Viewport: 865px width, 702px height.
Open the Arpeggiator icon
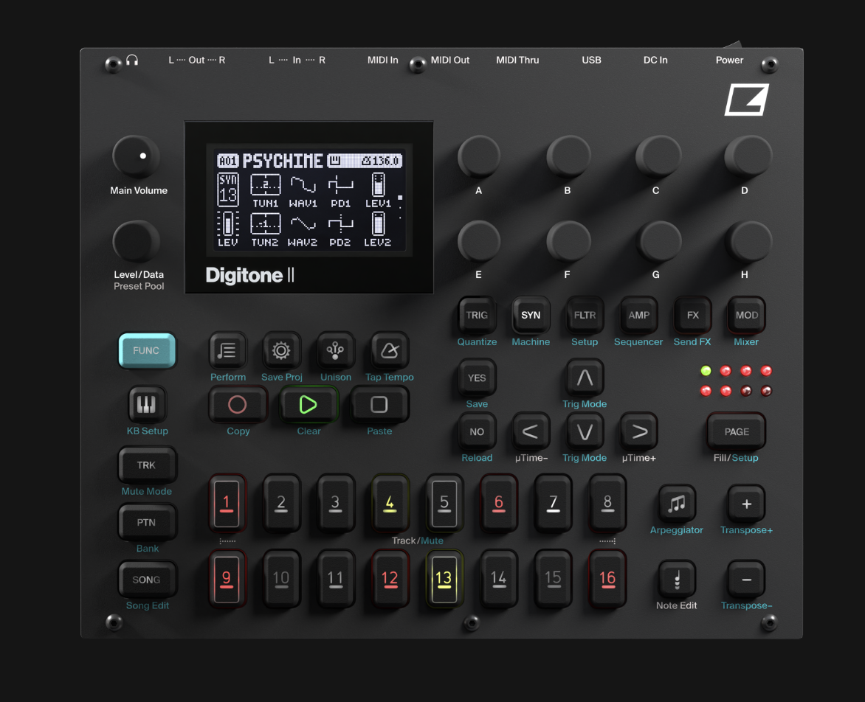pyautogui.click(x=676, y=504)
